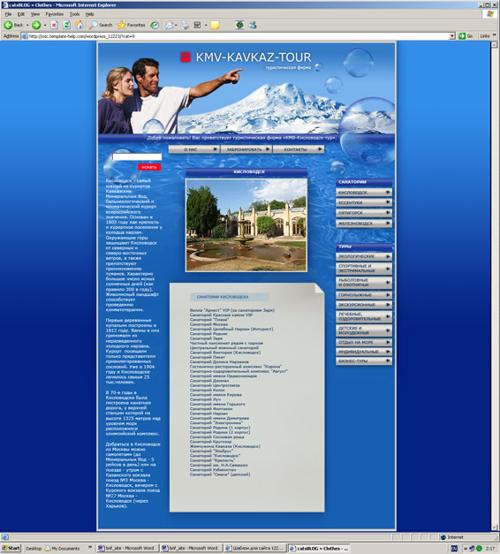Click the О НАС navigation button
The image size is (500, 554).
(x=194, y=149)
